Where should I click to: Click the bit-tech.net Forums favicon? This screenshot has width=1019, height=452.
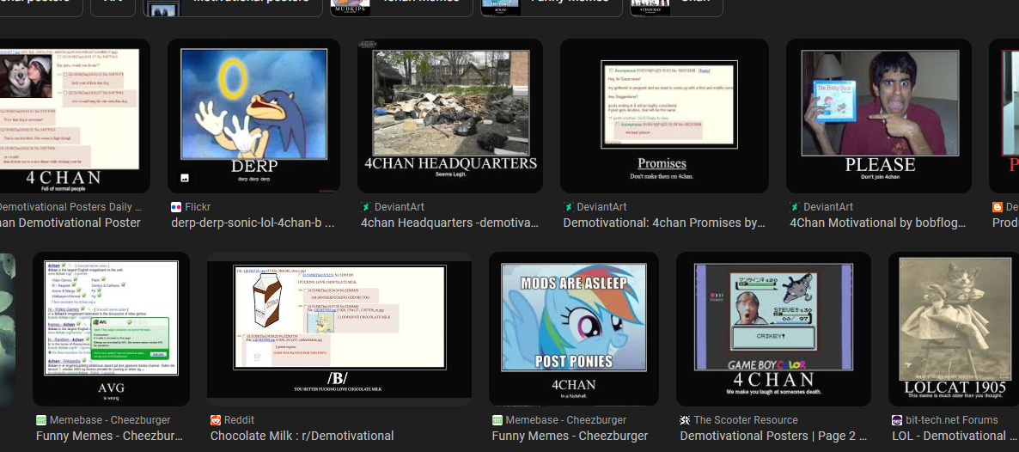[897, 420]
